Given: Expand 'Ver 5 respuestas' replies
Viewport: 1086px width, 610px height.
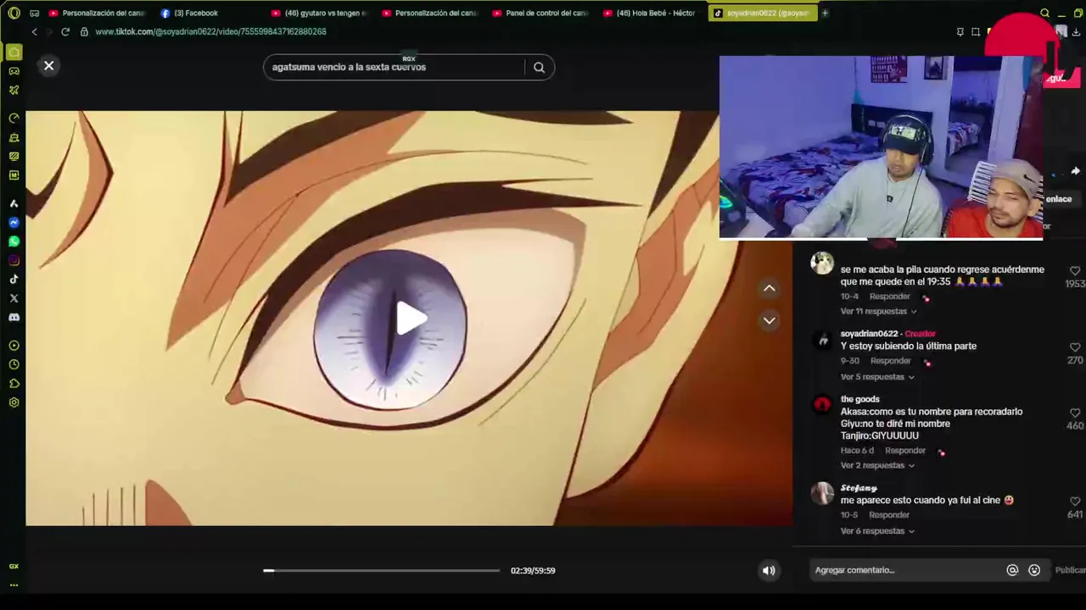Looking at the screenshot, I should point(877,377).
